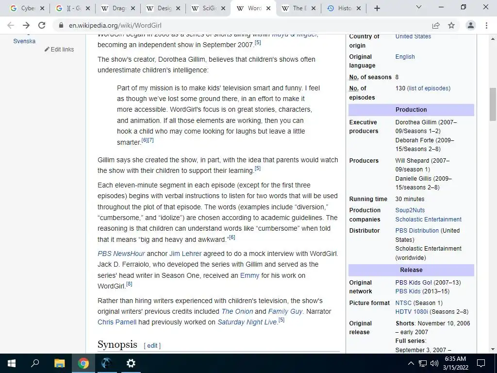Open File Explorer from the taskbar
This screenshot has height=373, width=497.
59,363
